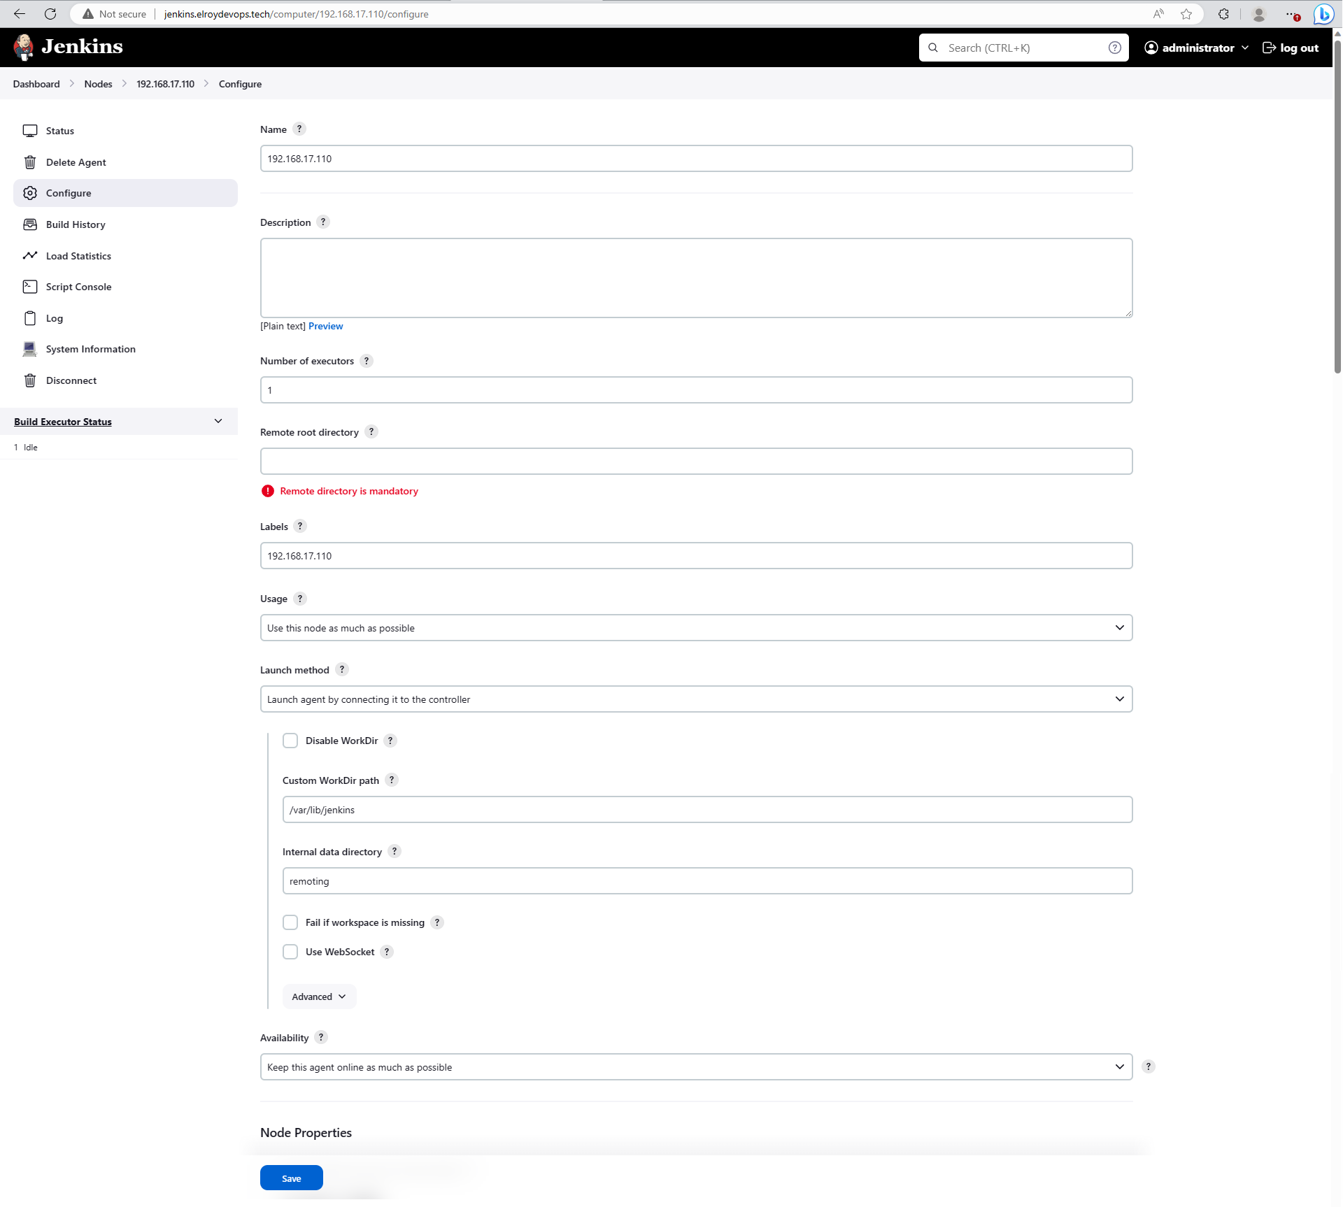Open the administrator user menu

pyautogui.click(x=1196, y=48)
